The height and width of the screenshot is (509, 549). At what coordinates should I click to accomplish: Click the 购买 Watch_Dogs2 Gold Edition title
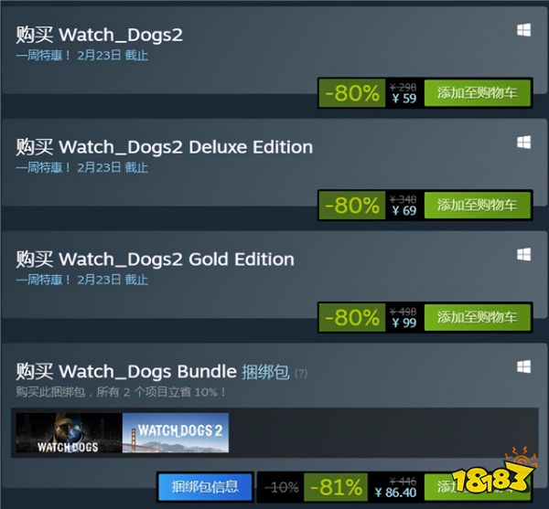pyautogui.click(x=156, y=260)
